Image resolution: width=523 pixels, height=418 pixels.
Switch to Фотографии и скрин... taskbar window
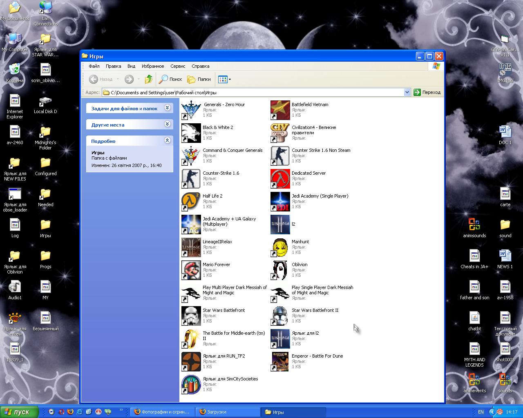(162, 412)
